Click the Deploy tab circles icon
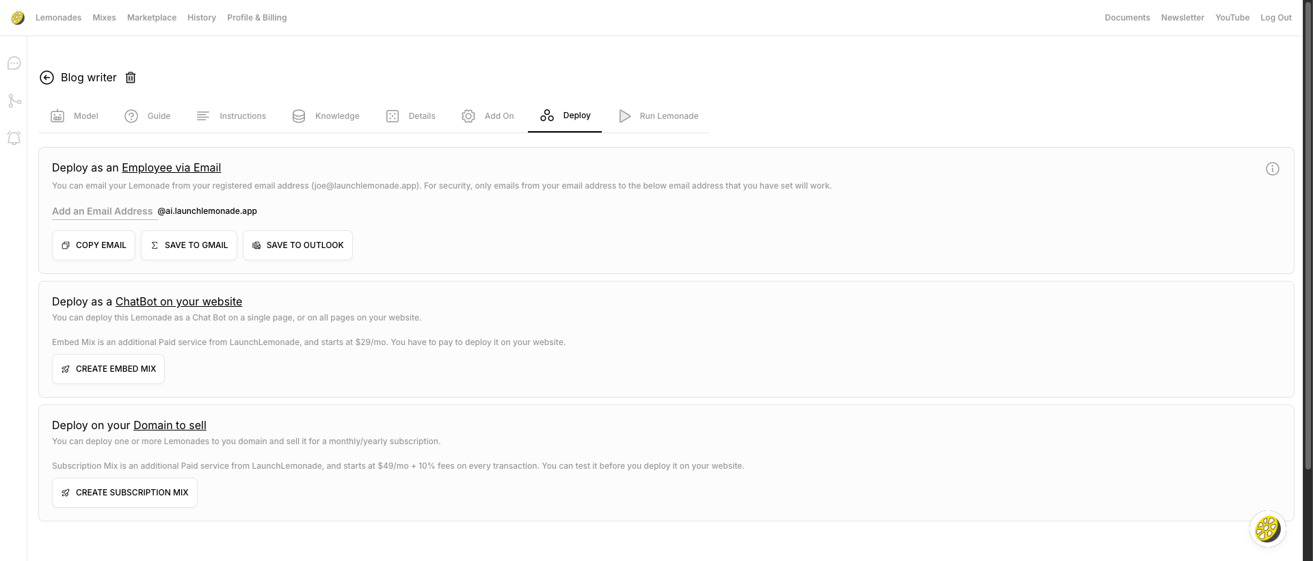 click(547, 115)
